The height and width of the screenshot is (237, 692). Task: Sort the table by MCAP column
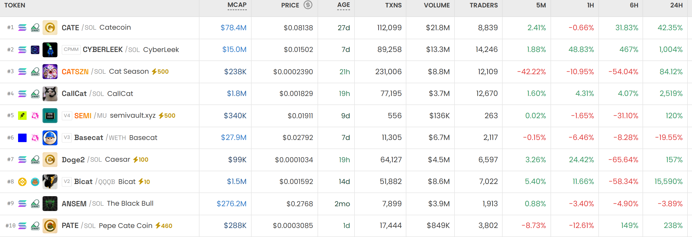237,5
